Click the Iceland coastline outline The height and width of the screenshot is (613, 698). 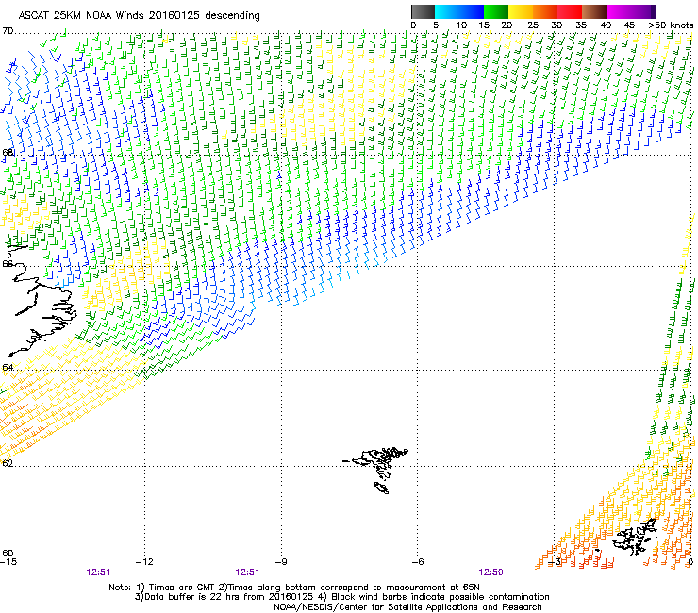pyautogui.click(x=41, y=301)
